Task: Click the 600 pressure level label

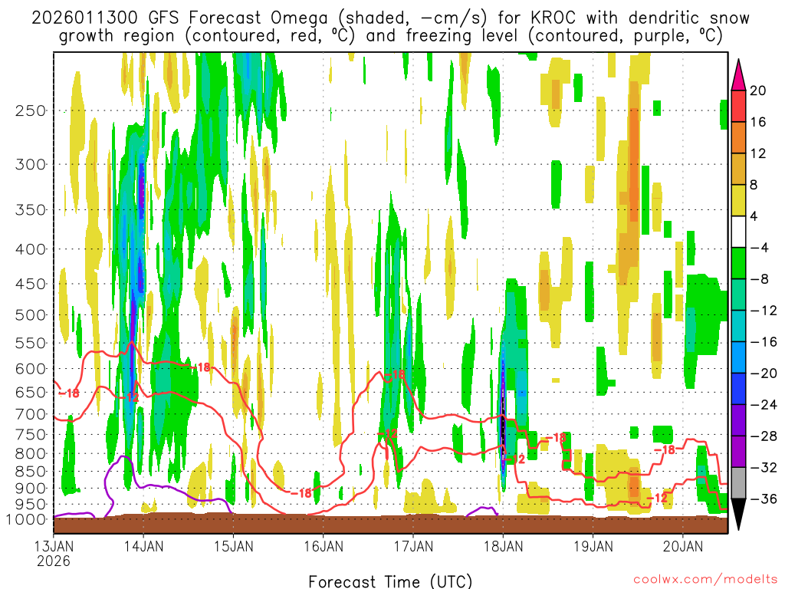Action: coord(31,369)
